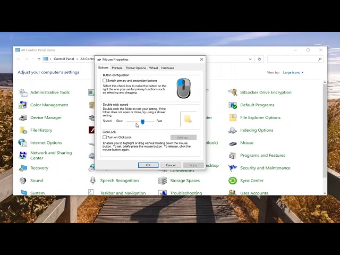Open the Sync Center icon
The height and width of the screenshot is (255, 340).
click(x=233, y=181)
